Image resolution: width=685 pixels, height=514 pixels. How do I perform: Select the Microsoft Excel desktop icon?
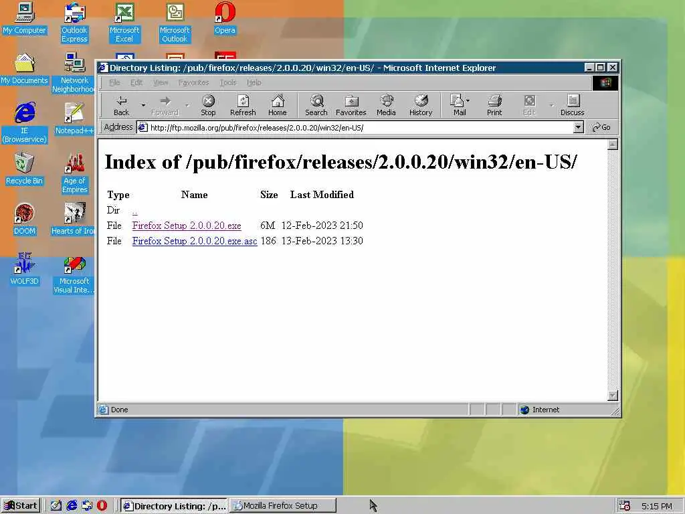(x=124, y=23)
